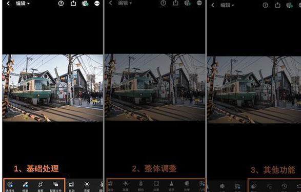The width and height of the screenshot is (301, 192).
Task: Open Effects (效果) in 整体调整 panel
Action: tap(156, 185)
